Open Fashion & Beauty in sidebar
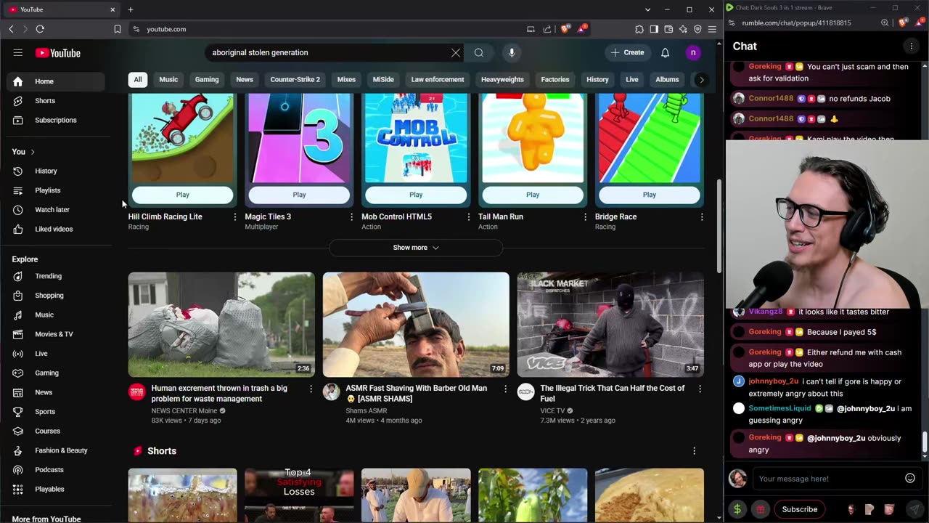Screen dimensions: 929x523 coord(56,450)
